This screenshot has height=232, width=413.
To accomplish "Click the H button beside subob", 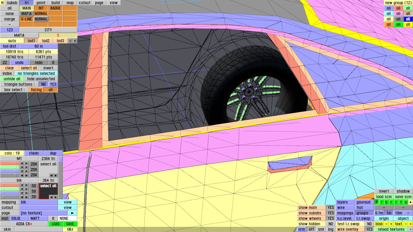I will coord(2,3).
